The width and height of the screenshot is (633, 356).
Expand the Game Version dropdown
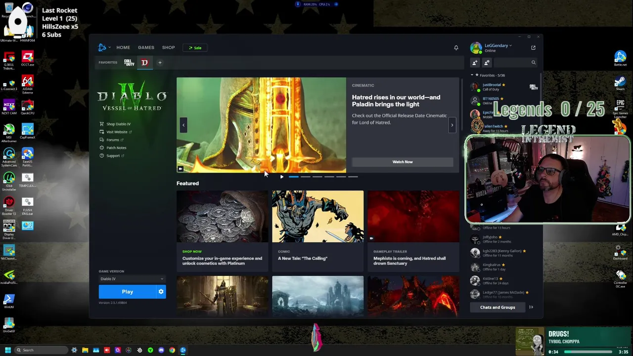(x=131, y=279)
